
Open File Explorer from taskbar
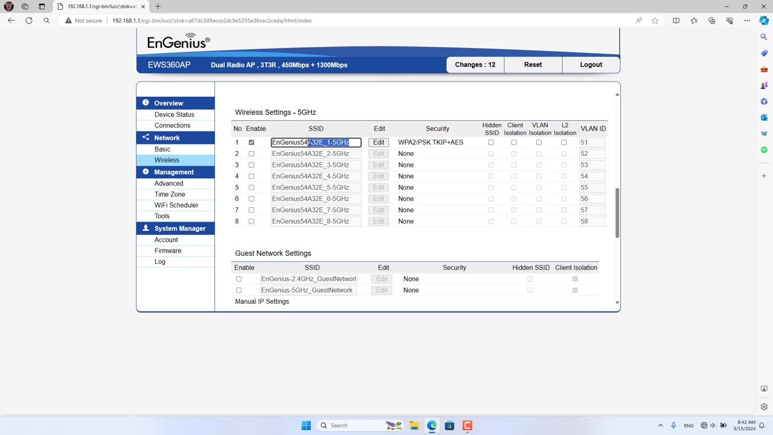(414, 425)
